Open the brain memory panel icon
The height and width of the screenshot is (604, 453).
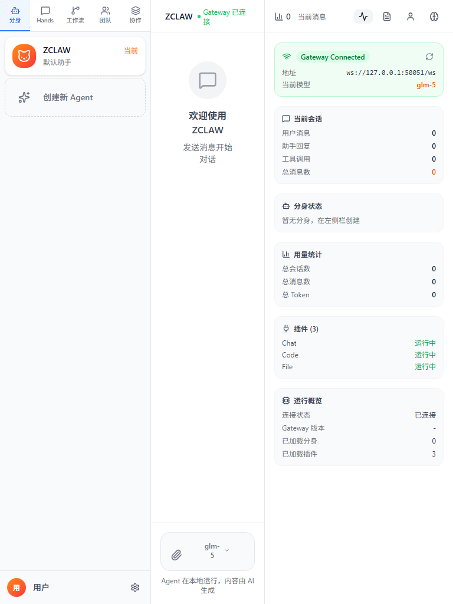pos(434,17)
